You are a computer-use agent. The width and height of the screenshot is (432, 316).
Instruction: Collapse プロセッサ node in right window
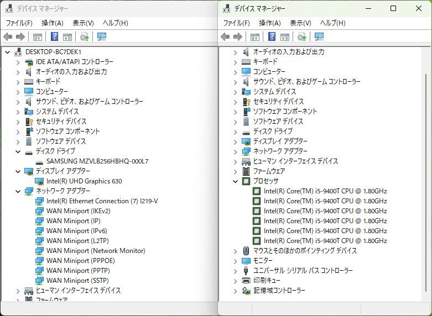[236, 181]
